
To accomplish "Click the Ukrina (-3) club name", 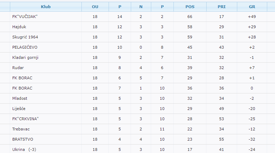I will coord(24,149).
